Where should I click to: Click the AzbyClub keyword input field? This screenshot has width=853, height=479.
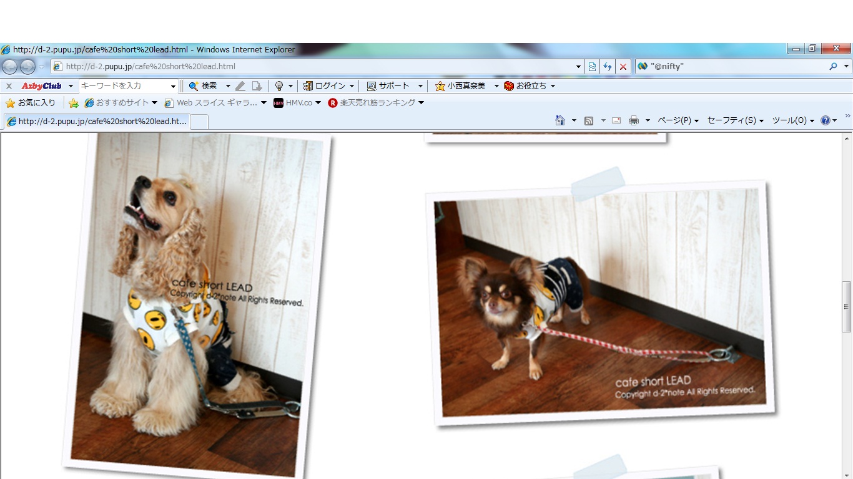point(124,86)
